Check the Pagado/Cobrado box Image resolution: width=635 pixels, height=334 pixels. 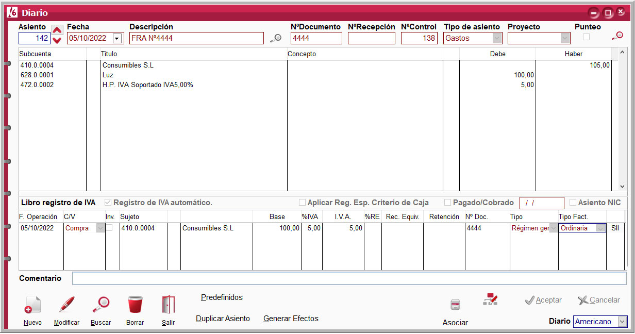click(447, 203)
